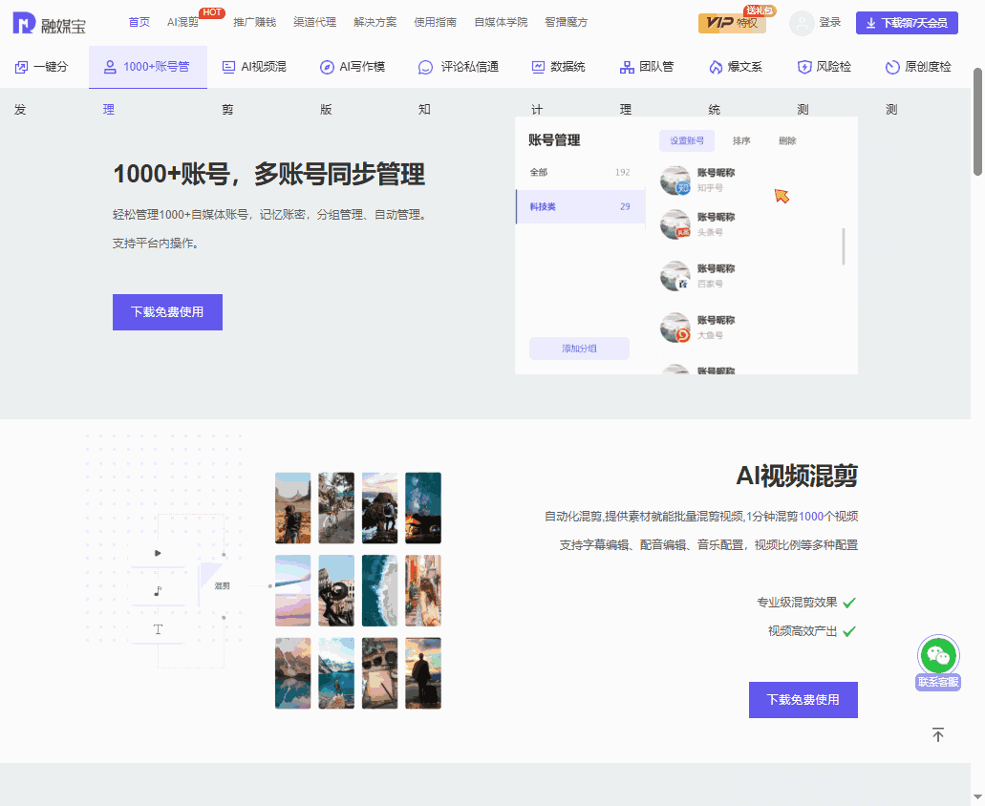Open 渠道代理 nav link
985x806 pixels.
314,22
